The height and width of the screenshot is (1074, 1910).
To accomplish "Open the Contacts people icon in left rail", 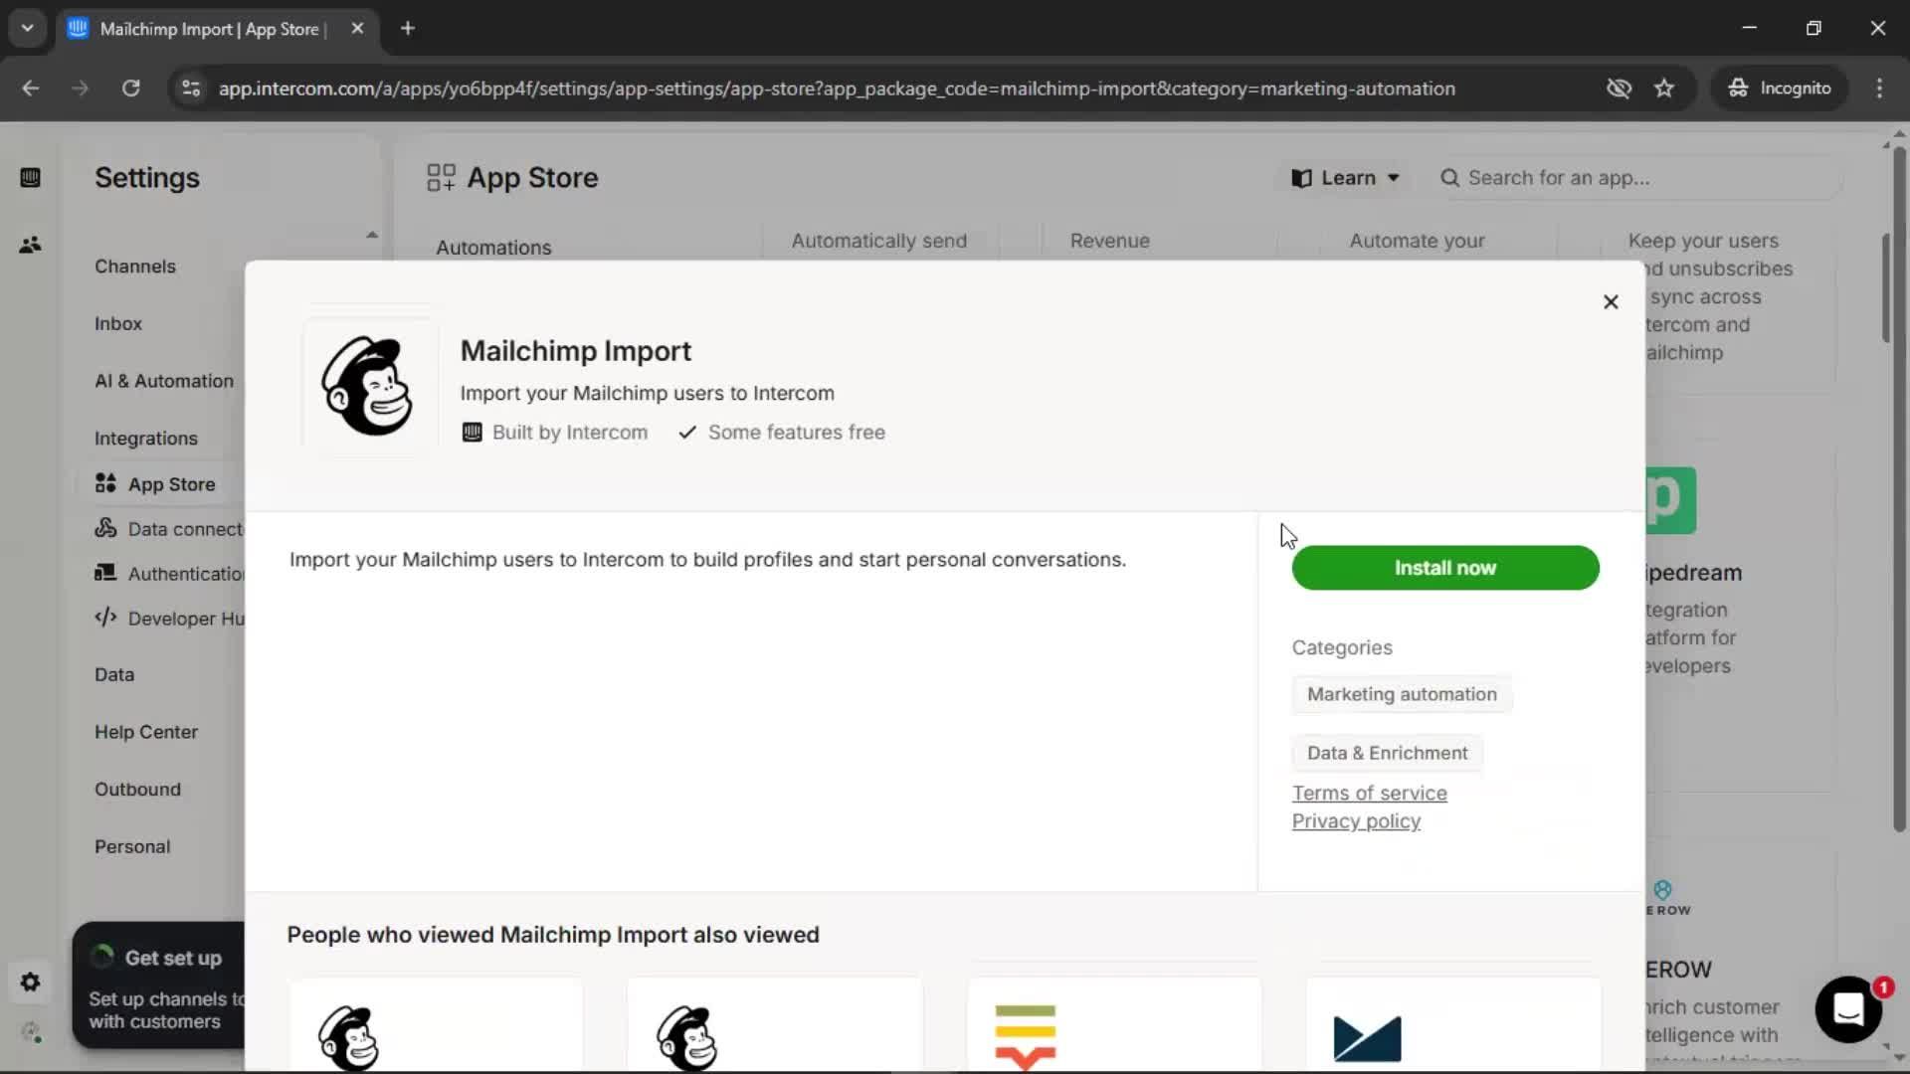I will pos(30,245).
